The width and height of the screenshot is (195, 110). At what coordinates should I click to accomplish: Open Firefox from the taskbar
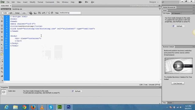click(33, 107)
